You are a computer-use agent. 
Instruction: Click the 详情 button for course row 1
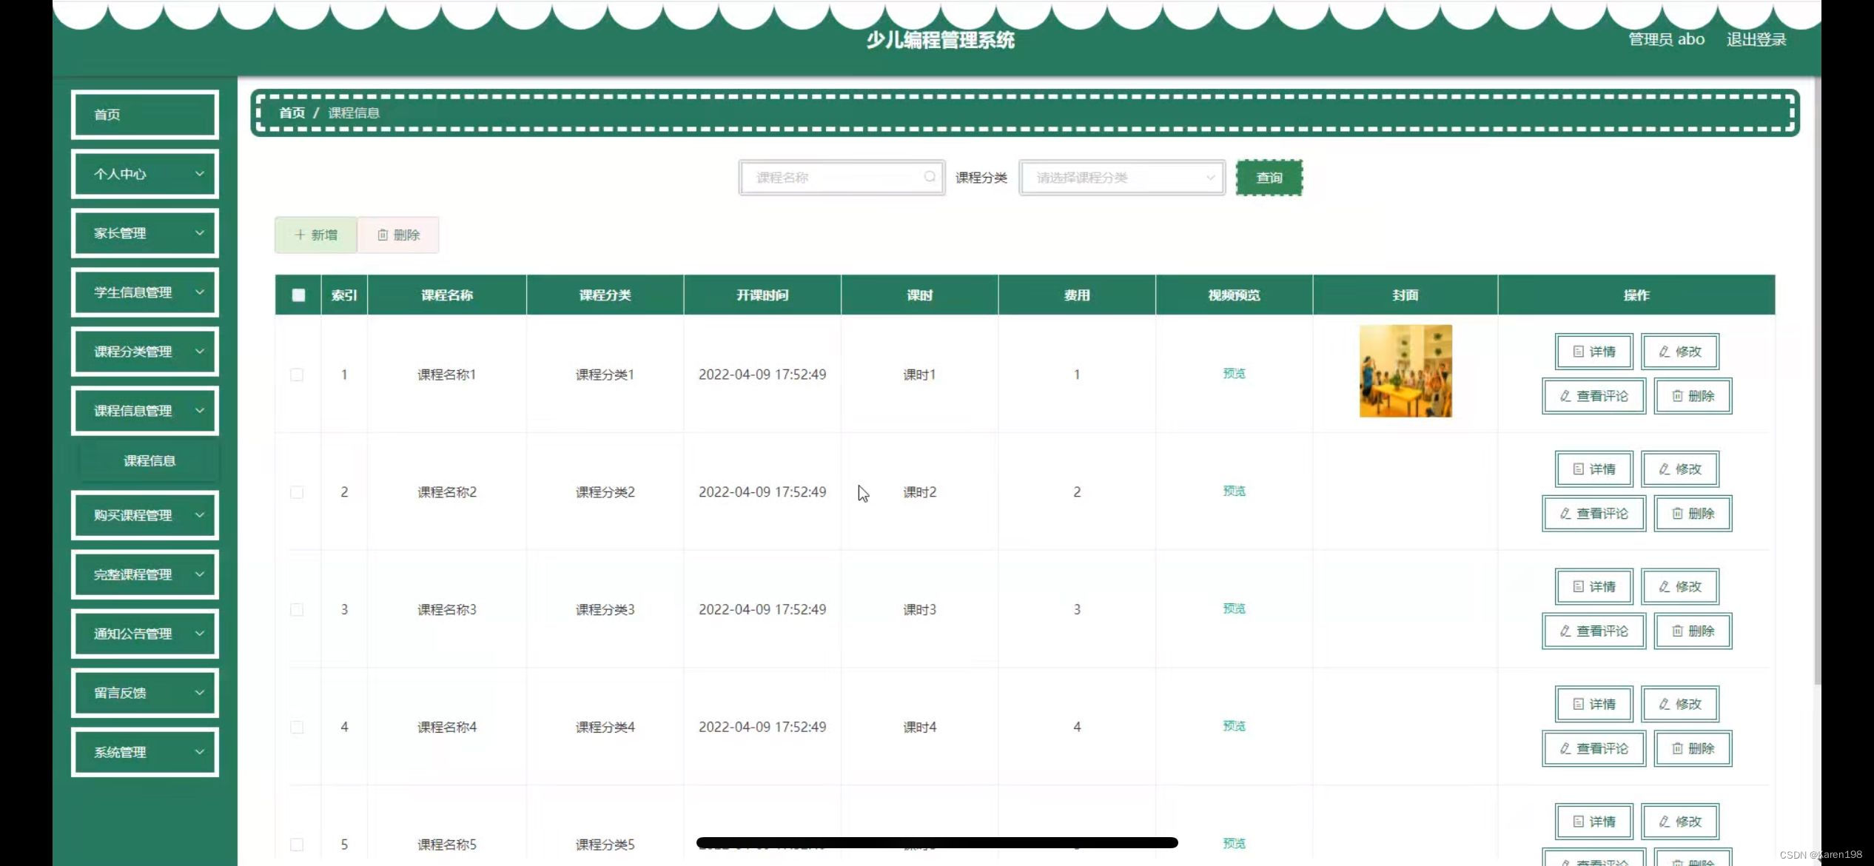pos(1593,352)
